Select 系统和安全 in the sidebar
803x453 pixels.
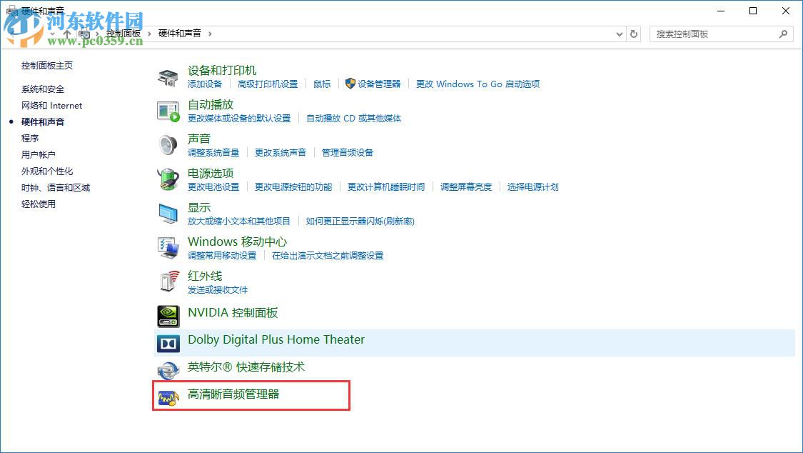(44, 89)
